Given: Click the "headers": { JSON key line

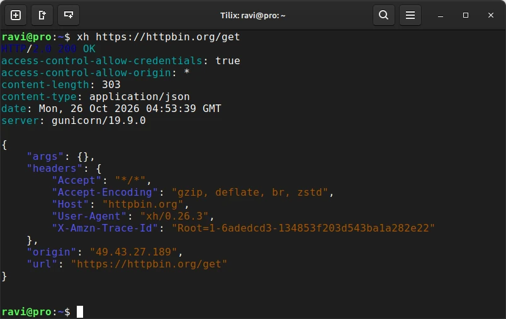Looking at the screenshot, I should [x=64, y=169].
